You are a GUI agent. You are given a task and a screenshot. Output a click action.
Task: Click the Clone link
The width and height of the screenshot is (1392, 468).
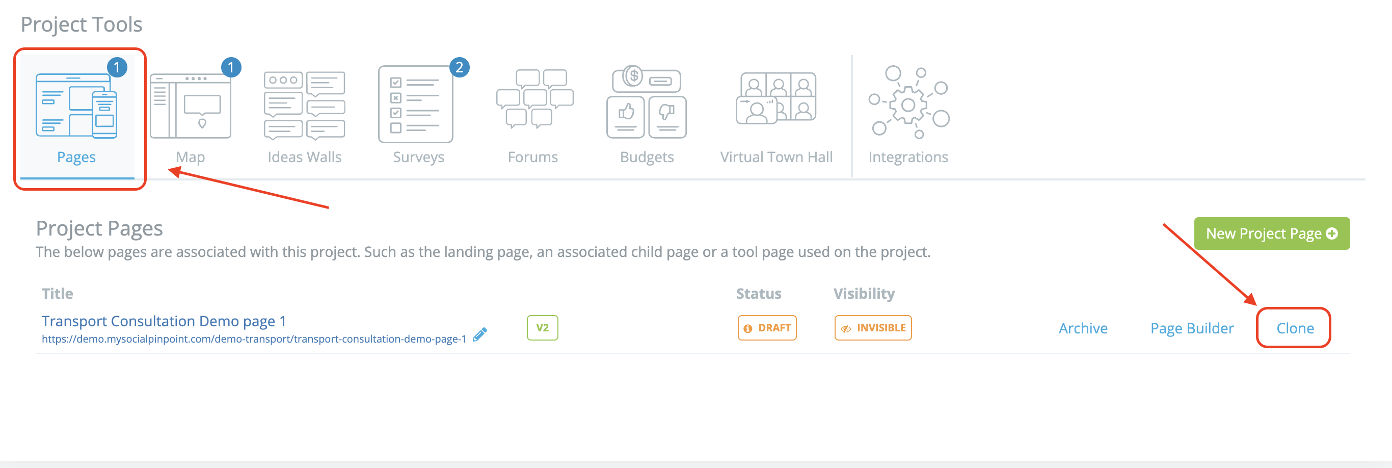[1295, 328]
